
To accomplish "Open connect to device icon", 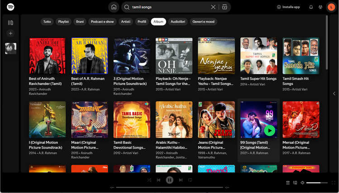I will (x=295, y=183).
